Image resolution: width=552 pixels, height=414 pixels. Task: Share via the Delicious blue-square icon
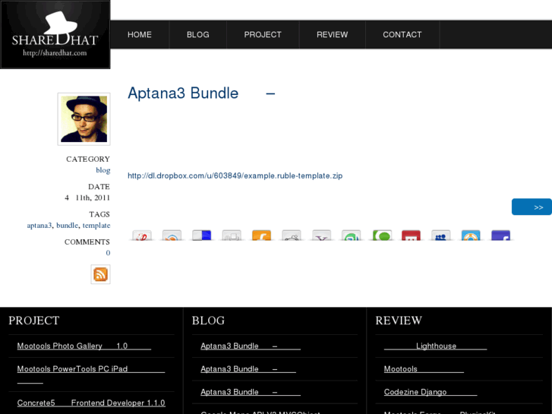202,235
